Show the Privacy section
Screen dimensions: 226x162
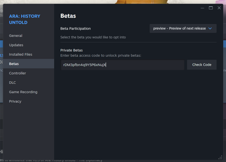point(15,101)
